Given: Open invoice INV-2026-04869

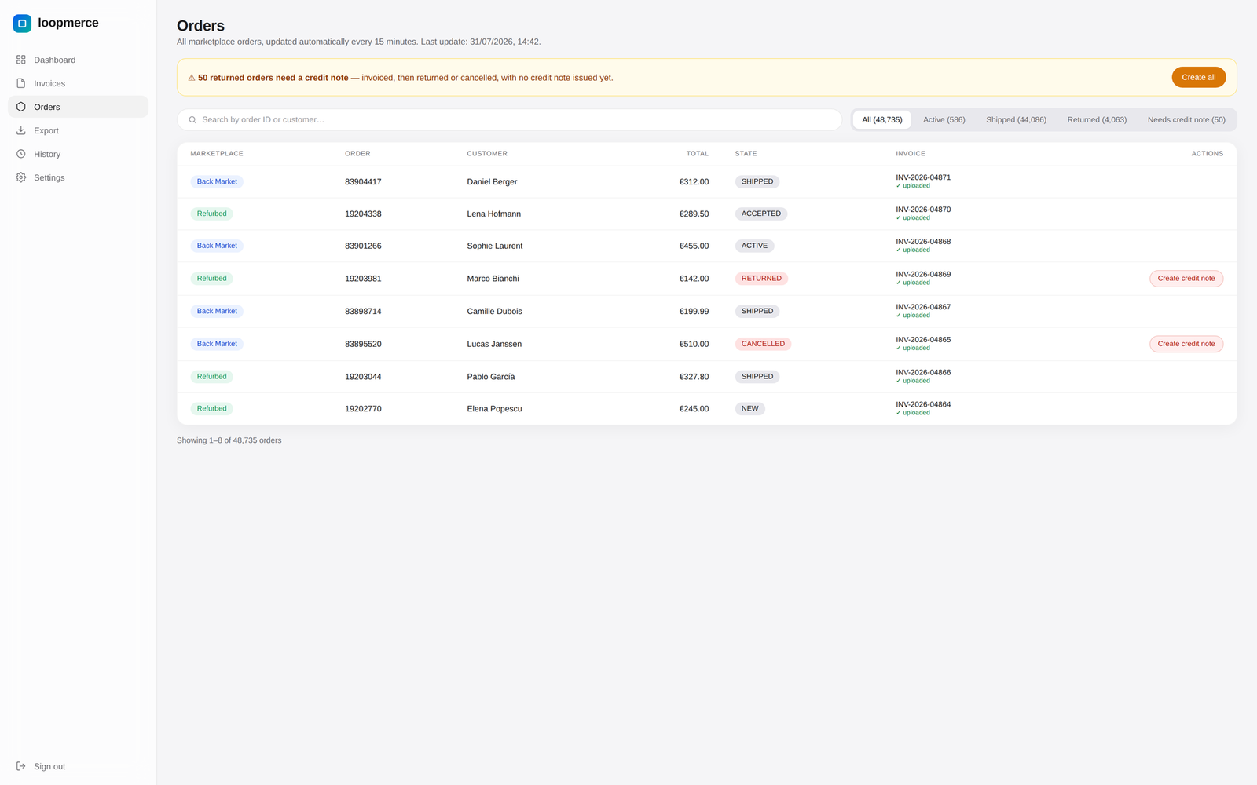Looking at the screenshot, I should [x=923, y=275].
